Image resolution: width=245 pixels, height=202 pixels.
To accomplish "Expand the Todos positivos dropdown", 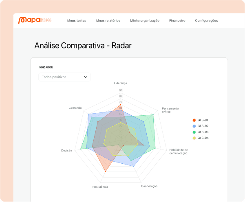I will [64, 77].
